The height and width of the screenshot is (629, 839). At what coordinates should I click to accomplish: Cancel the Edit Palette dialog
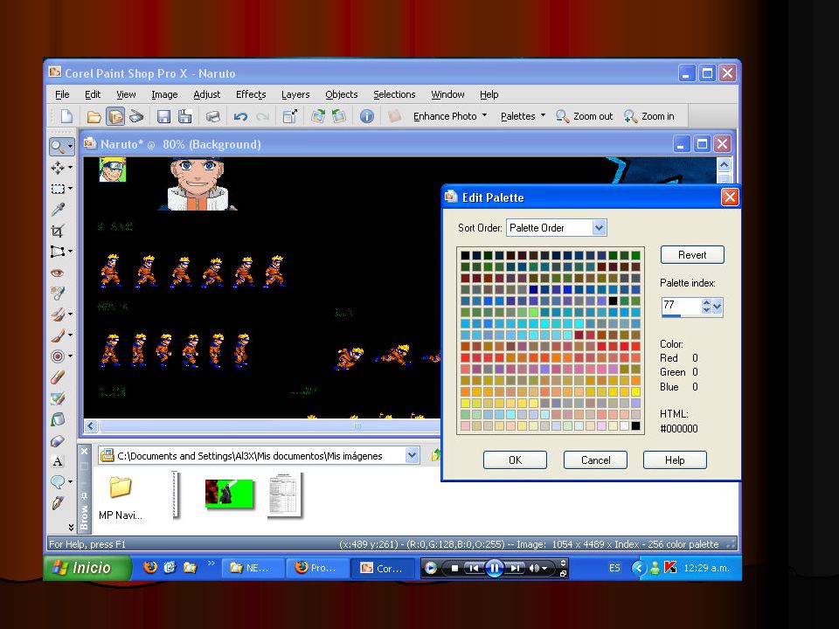click(x=595, y=460)
